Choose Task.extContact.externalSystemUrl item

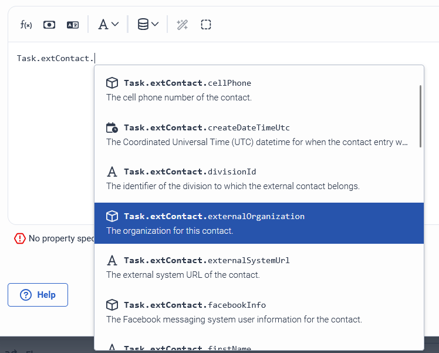coord(258,267)
